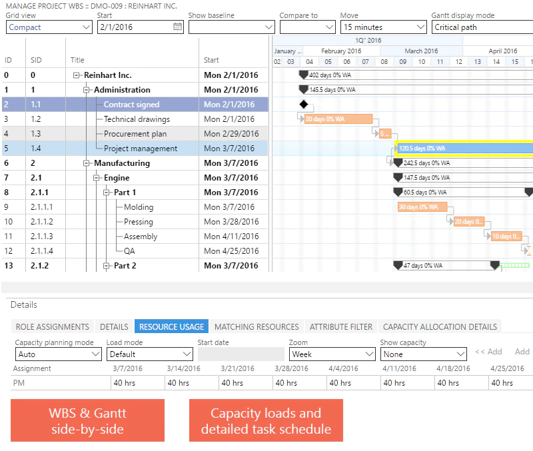Select the Project management task row

click(135, 149)
